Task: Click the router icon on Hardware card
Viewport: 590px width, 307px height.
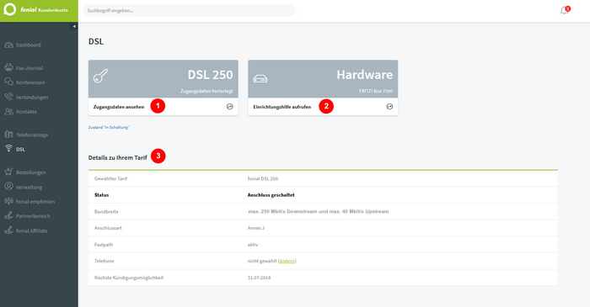Action: [x=260, y=79]
